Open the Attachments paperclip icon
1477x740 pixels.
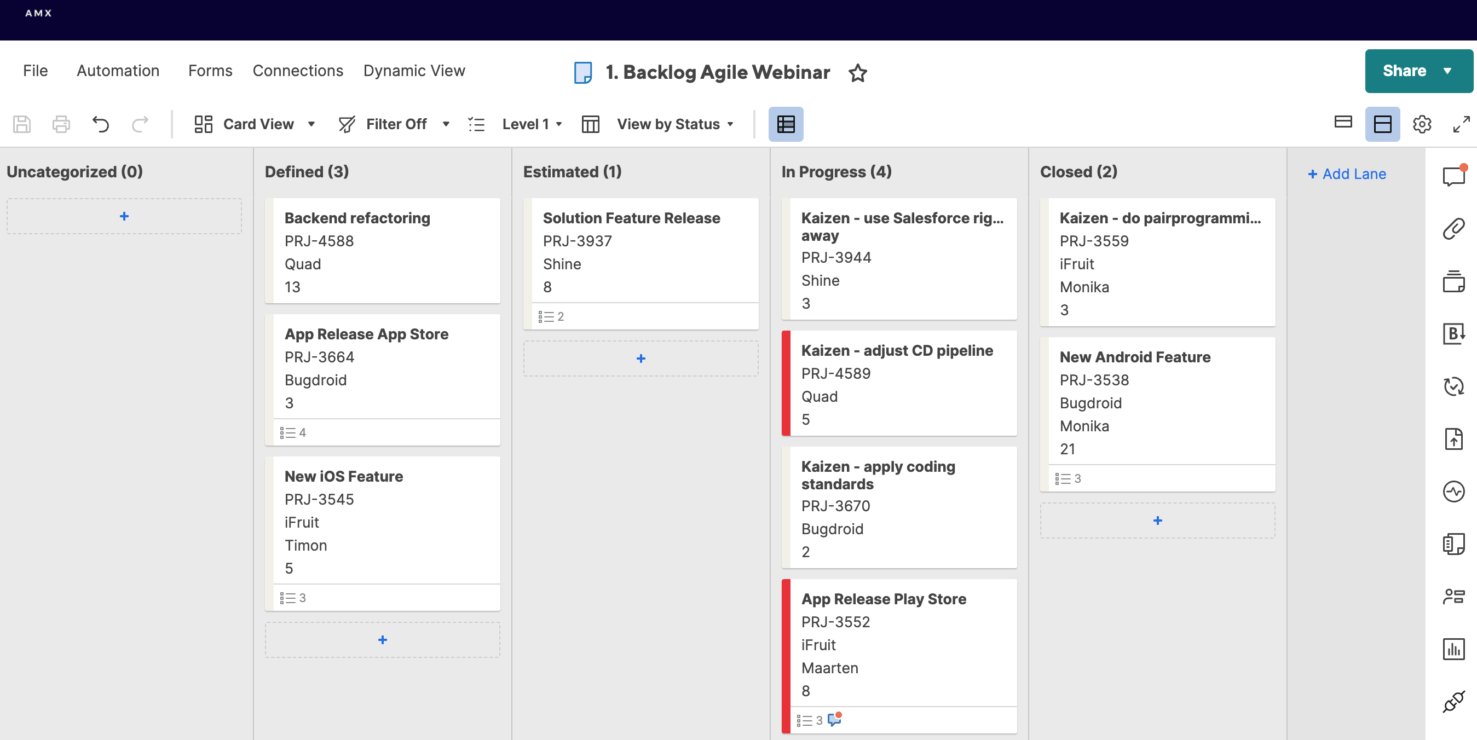click(x=1453, y=229)
